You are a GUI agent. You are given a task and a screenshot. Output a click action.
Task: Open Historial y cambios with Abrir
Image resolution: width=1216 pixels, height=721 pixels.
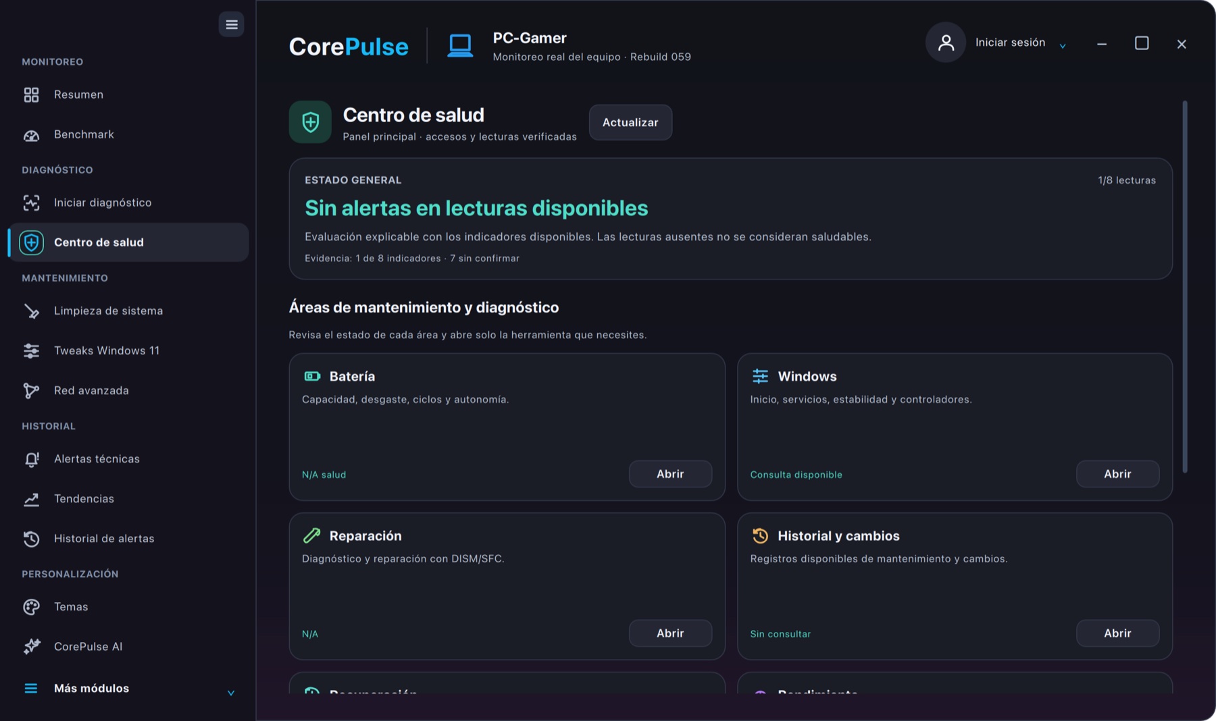coord(1117,633)
